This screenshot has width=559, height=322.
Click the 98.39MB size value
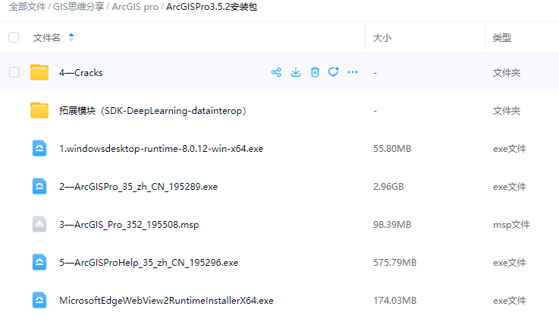coord(392,225)
